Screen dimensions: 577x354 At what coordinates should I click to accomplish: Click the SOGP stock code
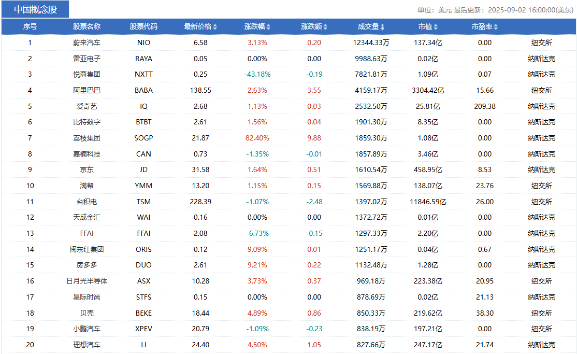tap(143, 138)
